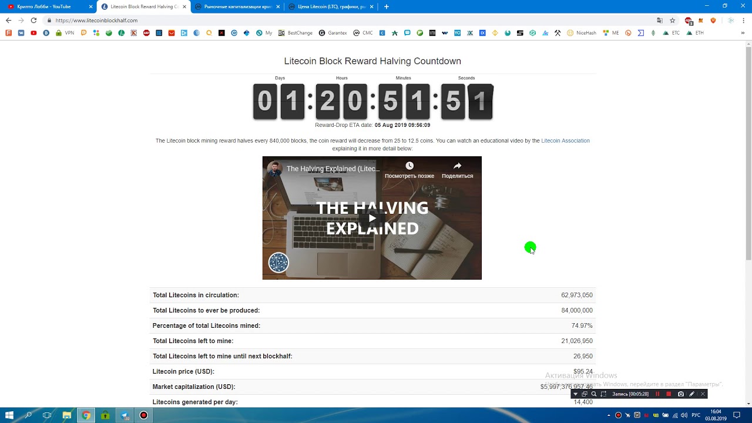Close the Крипто Лобби - YouTube tab
Screen dimensions: 752x423
pyautogui.click(x=90, y=6)
